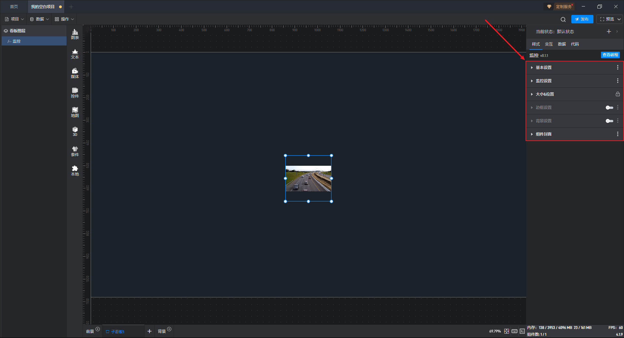Open a new tab with plus
This screenshot has width=624, height=338.
(71, 6)
